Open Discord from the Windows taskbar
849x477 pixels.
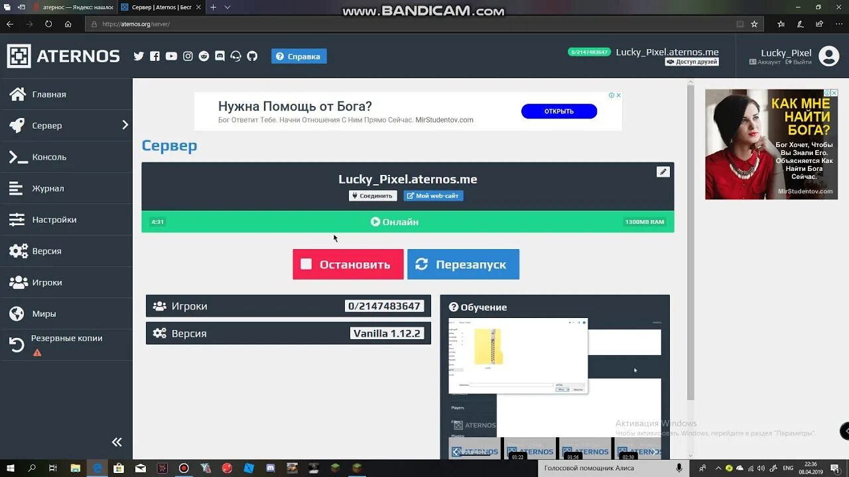click(270, 468)
